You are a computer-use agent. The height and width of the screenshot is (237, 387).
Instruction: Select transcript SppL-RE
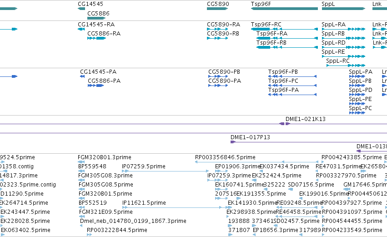tap(333, 52)
